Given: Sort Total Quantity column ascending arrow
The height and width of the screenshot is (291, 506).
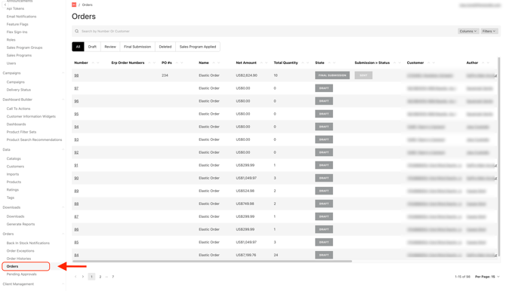Looking at the screenshot, I should coord(303,63).
